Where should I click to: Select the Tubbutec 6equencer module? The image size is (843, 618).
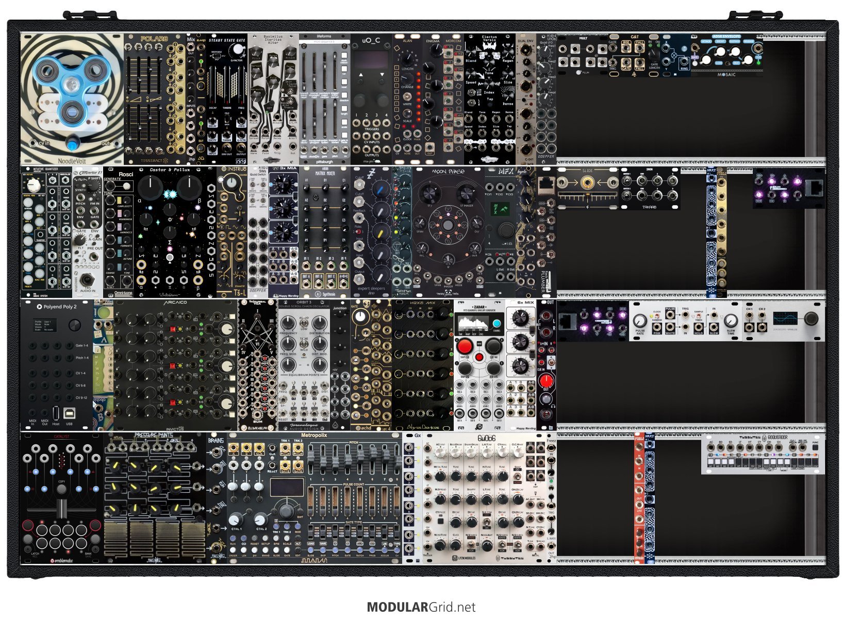click(x=763, y=454)
